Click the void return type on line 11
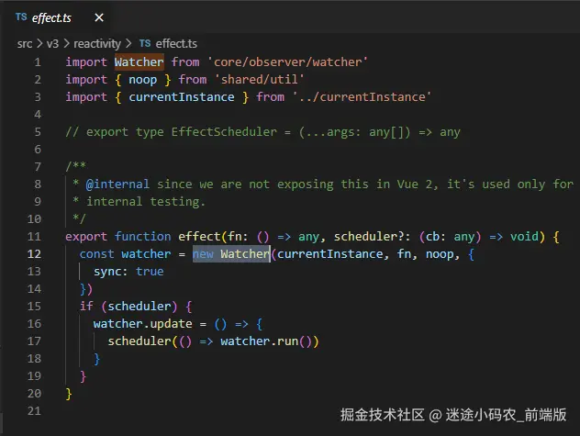This screenshot has height=436, width=580. [x=524, y=237]
